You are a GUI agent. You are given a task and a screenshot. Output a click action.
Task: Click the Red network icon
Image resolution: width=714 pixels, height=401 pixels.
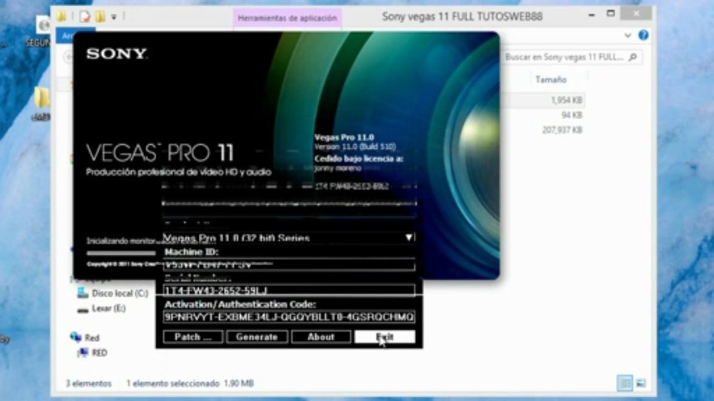[x=76, y=337]
